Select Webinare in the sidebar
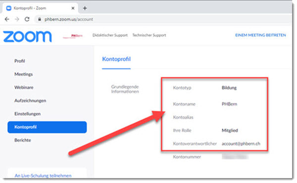This screenshot has height=183, width=297. [24, 88]
